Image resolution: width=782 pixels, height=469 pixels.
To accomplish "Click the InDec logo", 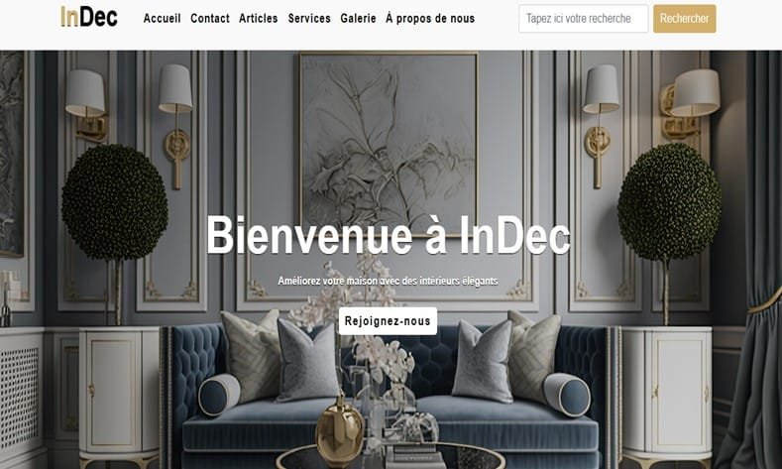I will point(89,17).
